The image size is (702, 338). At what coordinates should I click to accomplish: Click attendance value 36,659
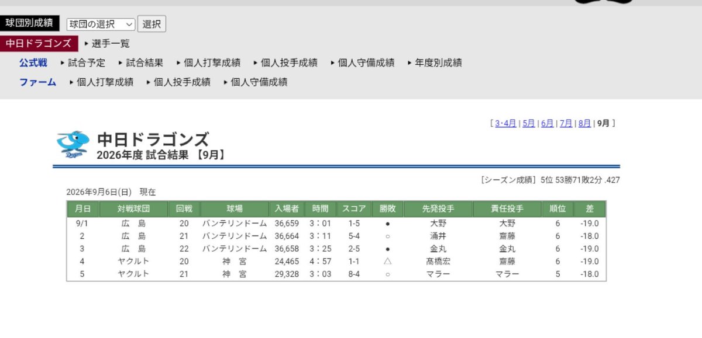coord(287,223)
